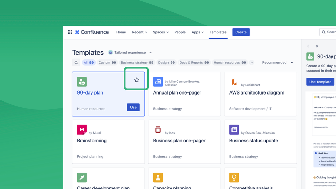Click the Competitive analysis lightbulb icon

pyautogui.click(x=234, y=178)
